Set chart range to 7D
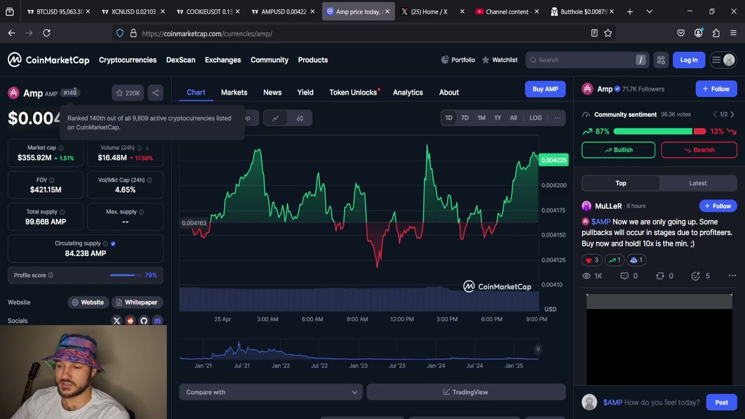The height and width of the screenshot is (419, 745). pyautogui.click(x=464, y=118)
